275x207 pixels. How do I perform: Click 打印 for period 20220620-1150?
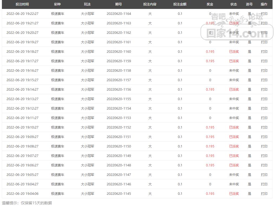264,146
